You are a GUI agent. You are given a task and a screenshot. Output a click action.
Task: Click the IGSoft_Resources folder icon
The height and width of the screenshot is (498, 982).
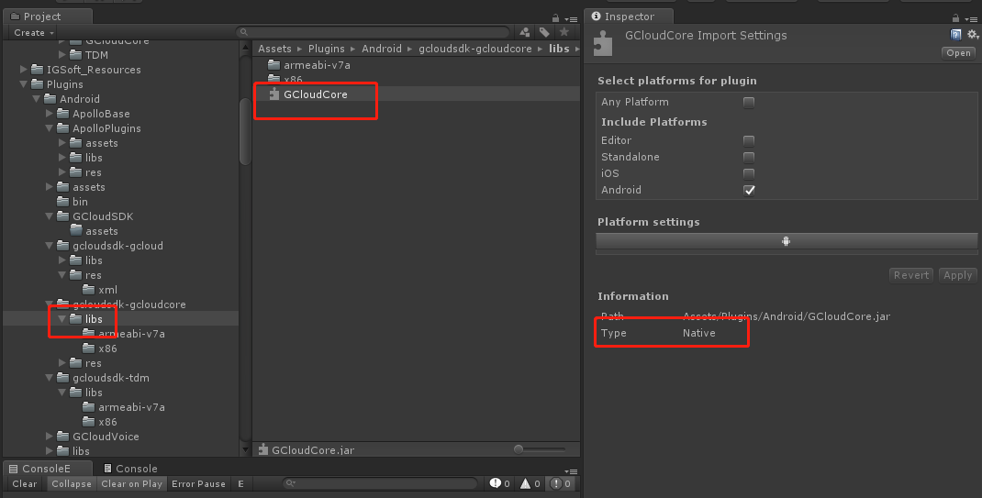[38, 70]
